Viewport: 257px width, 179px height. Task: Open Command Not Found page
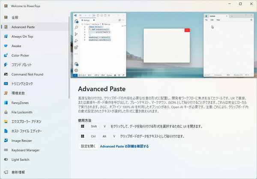click(35, 74)
